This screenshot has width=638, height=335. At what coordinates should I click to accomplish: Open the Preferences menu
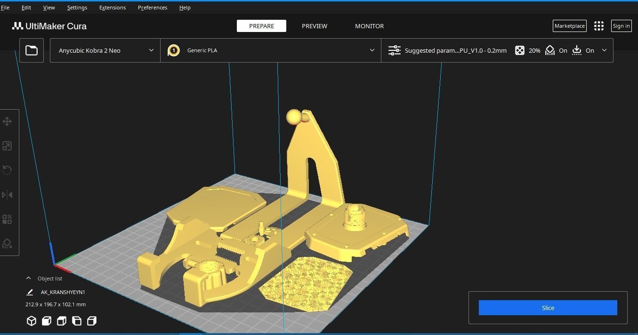[153, 8]
